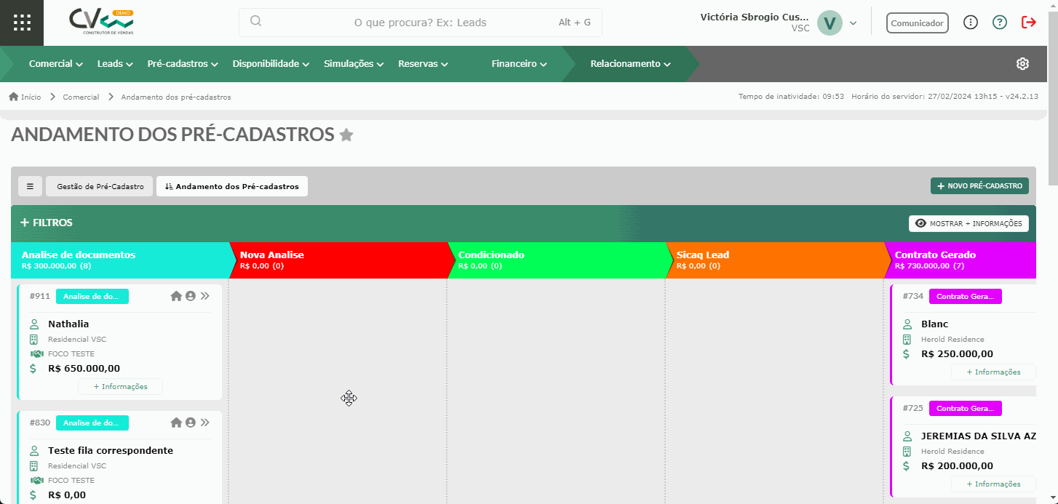Screen dimensions: 1058x504
Task: Click dollar icon beside R$ 250.000,00
Action: [907, 354]
